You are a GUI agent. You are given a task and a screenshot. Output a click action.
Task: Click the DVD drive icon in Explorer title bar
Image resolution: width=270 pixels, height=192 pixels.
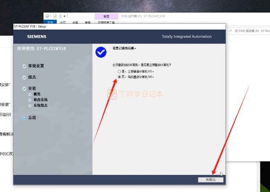pyautogui.click(x=47, y=16)
